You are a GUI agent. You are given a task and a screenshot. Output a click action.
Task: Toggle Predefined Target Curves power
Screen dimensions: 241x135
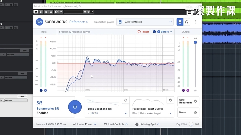coord(170,100)
